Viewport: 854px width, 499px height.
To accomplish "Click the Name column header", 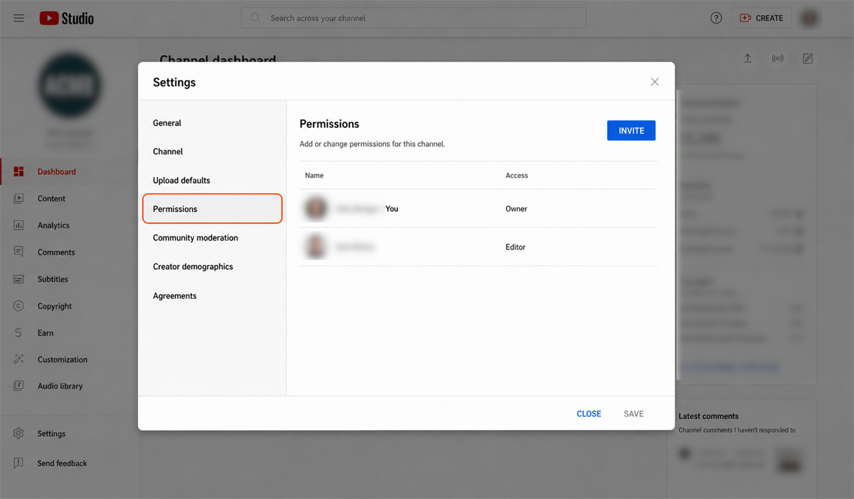I will [314, 175].
